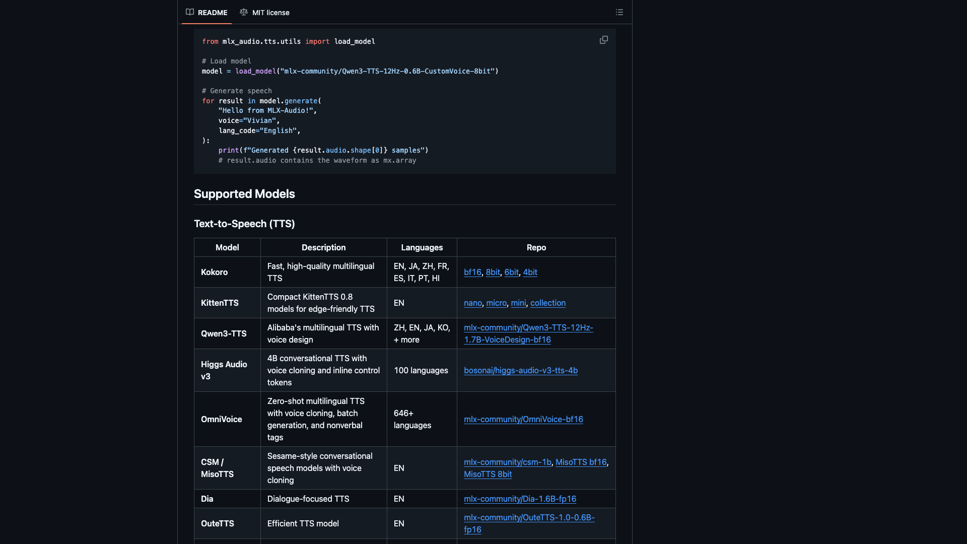The image size is (967, 544).
Task: Open the MisoTTS bf16 link
Action: 581,462
